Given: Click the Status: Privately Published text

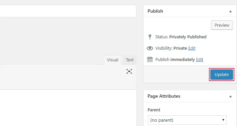Looking at the screenshot, I should click(181, 37).
